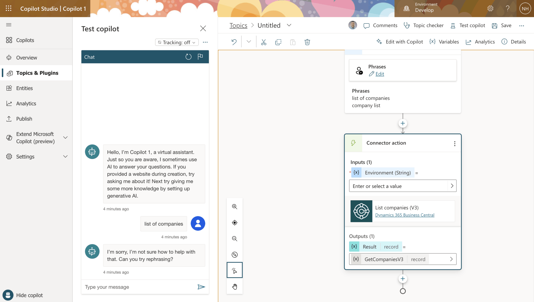Copy the selected node
The width and height of the screenshot is (534, 302).
point(278,42)
